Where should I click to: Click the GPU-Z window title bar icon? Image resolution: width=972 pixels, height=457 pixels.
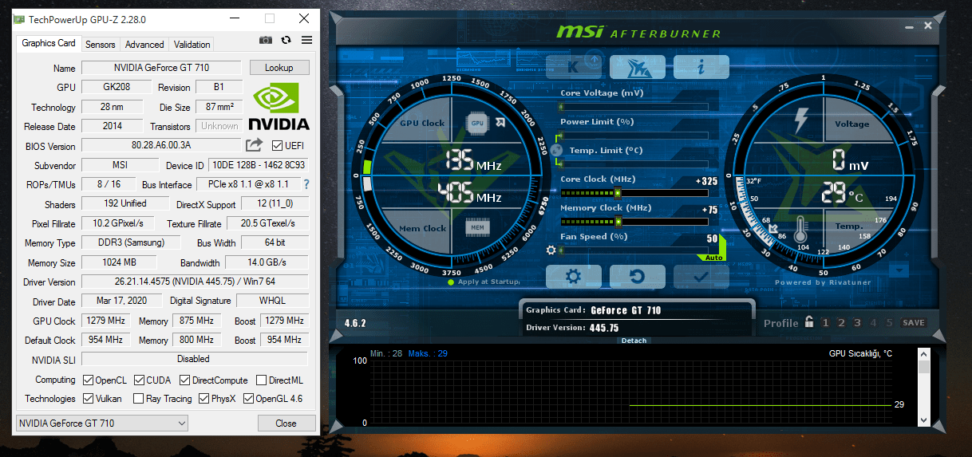pyautogui.click(x=20, y=18)
